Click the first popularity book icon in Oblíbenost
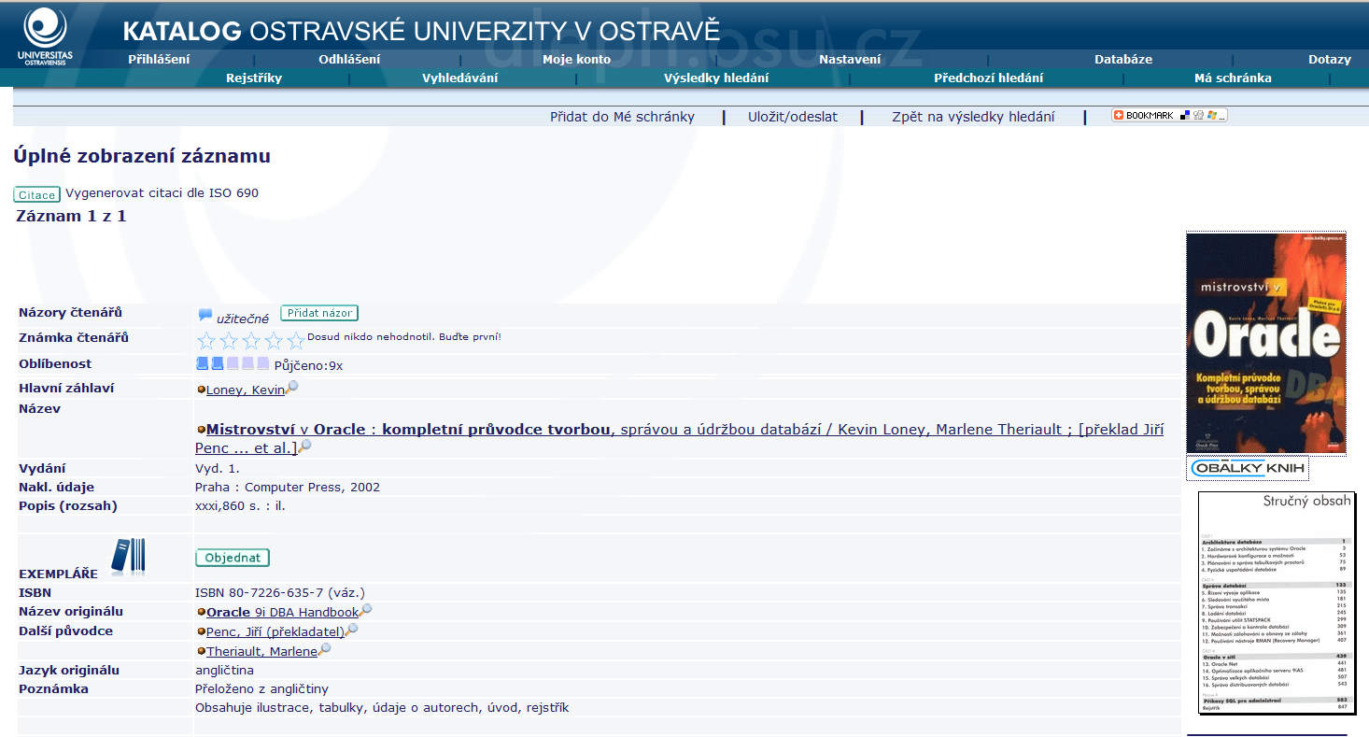 (202, 363)
